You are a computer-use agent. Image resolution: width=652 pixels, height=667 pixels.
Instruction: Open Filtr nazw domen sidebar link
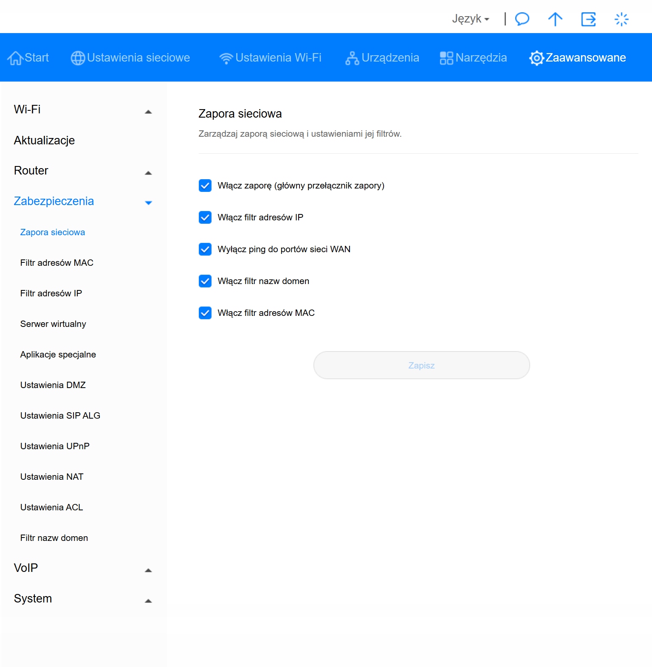tap(54, 538)
